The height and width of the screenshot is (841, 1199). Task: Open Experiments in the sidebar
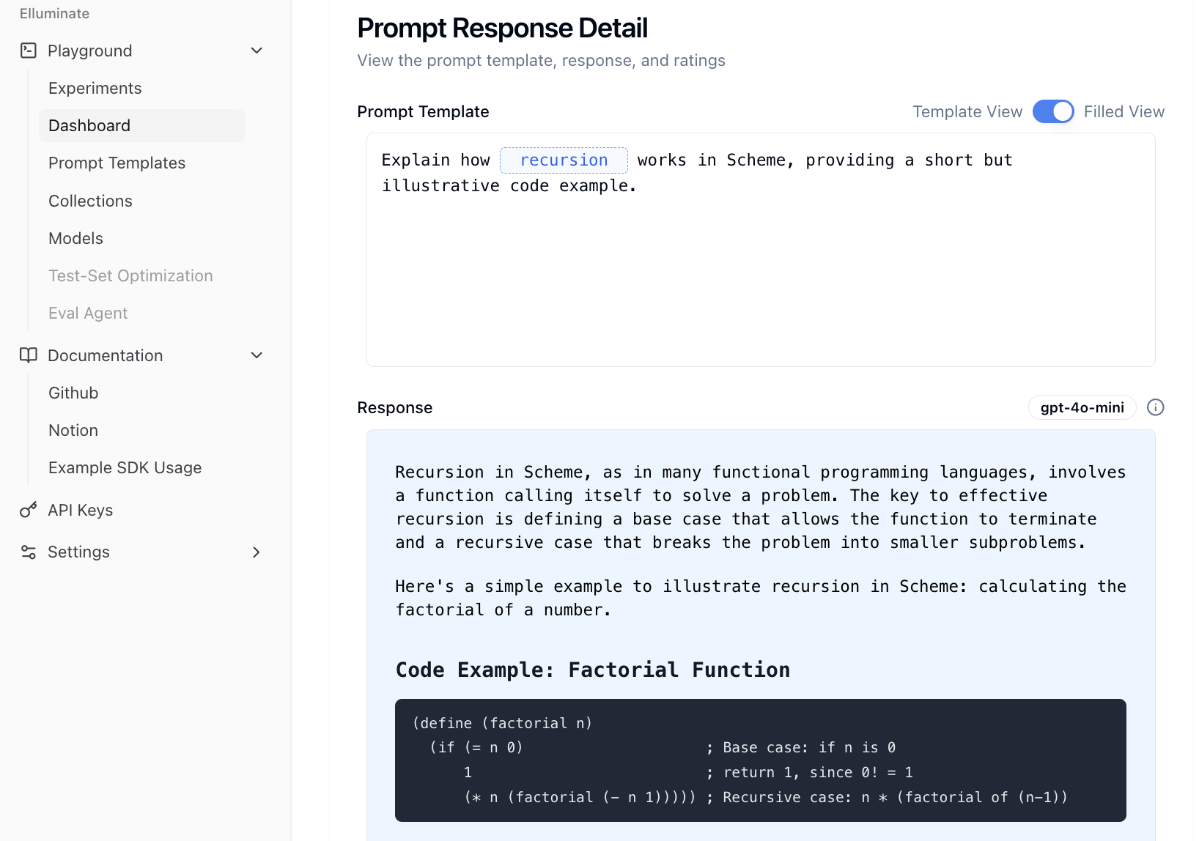pyautogui.click(x=95, y=88)
